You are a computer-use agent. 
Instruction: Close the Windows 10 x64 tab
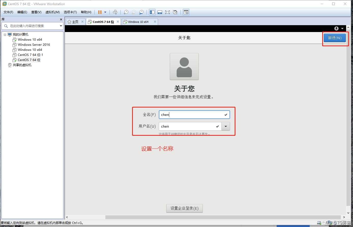(155, 22)
